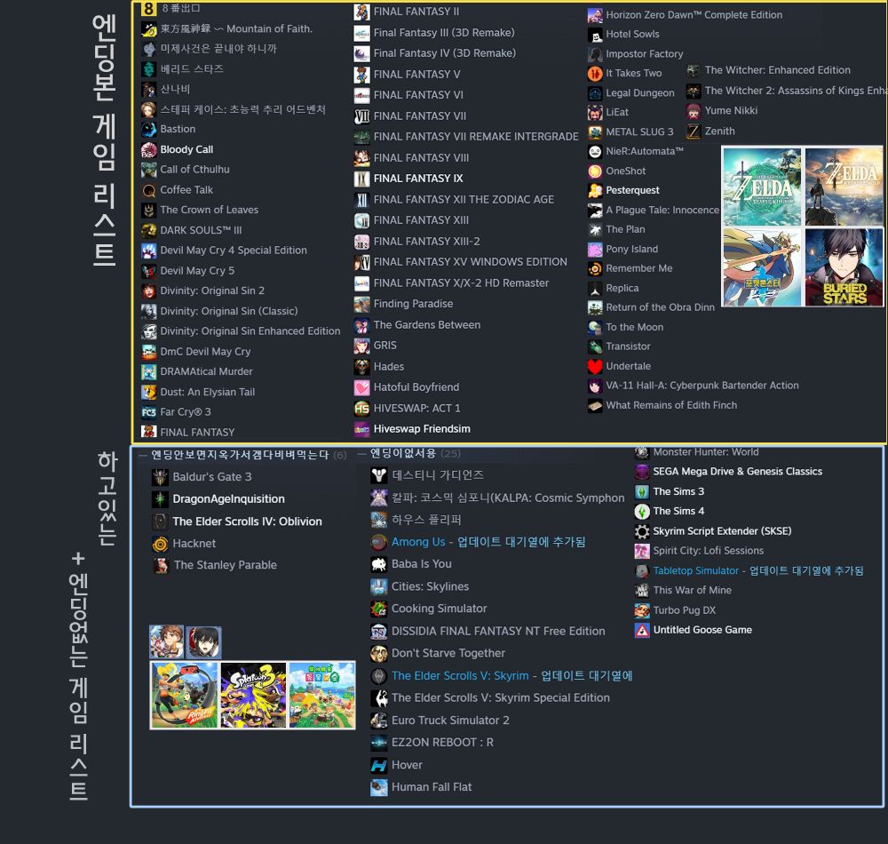This screenshot has height=844, width=888.
Task: Open The Elder Scrolls V: Skyrim update entry
Action: 512,676
